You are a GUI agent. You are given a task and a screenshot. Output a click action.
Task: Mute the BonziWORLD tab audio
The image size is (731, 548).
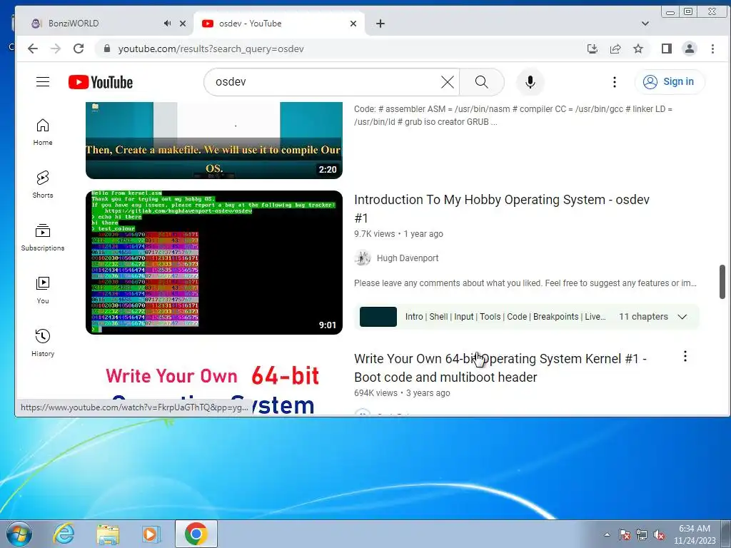tap(167, 24)
